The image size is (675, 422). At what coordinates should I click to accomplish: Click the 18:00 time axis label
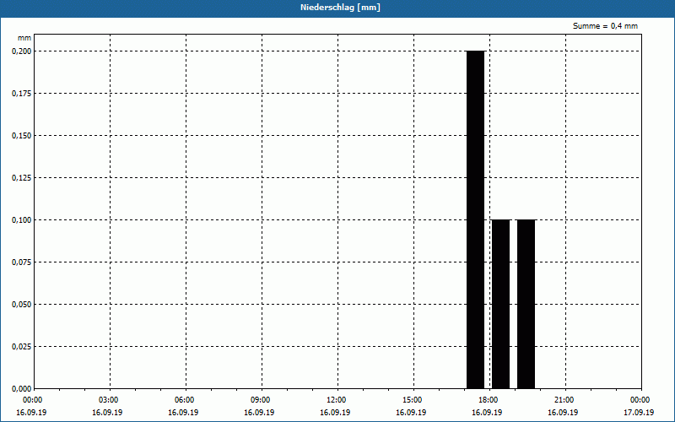coord(489,400)
